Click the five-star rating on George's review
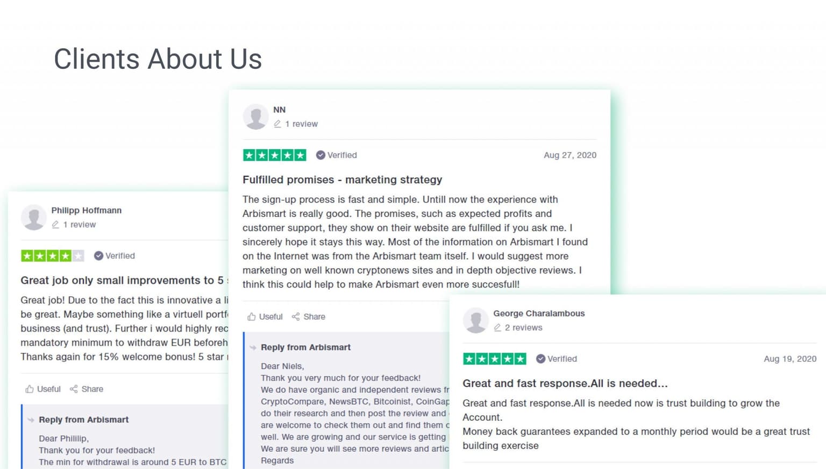Viewport: 826px width, 469px height. 495,359
